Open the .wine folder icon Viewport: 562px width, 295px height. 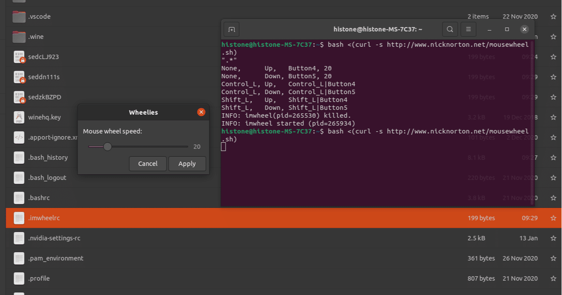[19, 37]
